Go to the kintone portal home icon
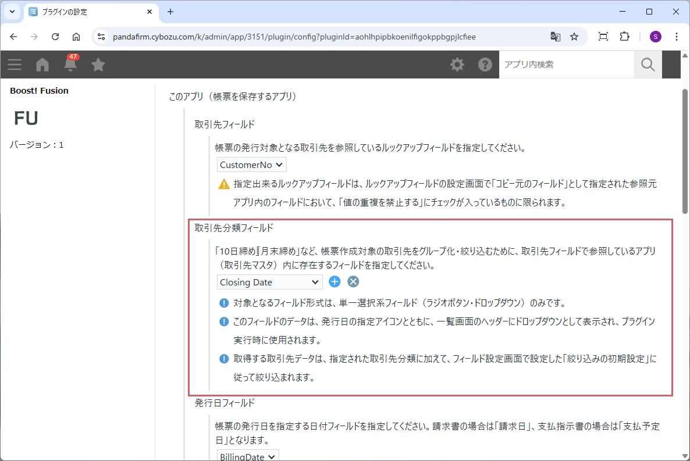Screen dimensions: 690x461 [x=42, y=65]
